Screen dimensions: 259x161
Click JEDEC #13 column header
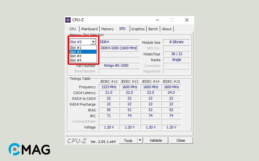click(x=129, y=81)
